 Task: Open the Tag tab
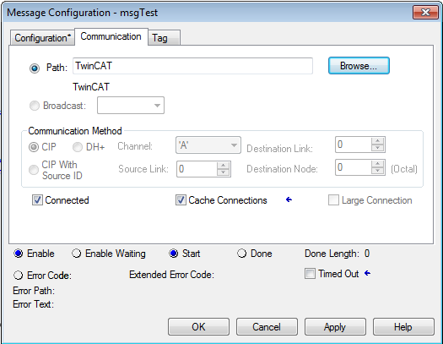coord(164,38)
